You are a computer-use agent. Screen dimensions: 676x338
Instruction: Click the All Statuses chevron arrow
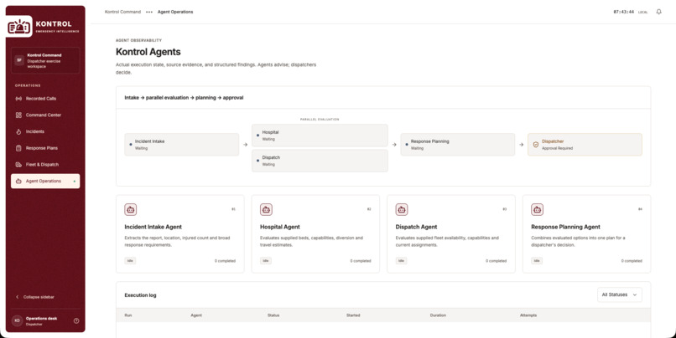pos(635,294)
